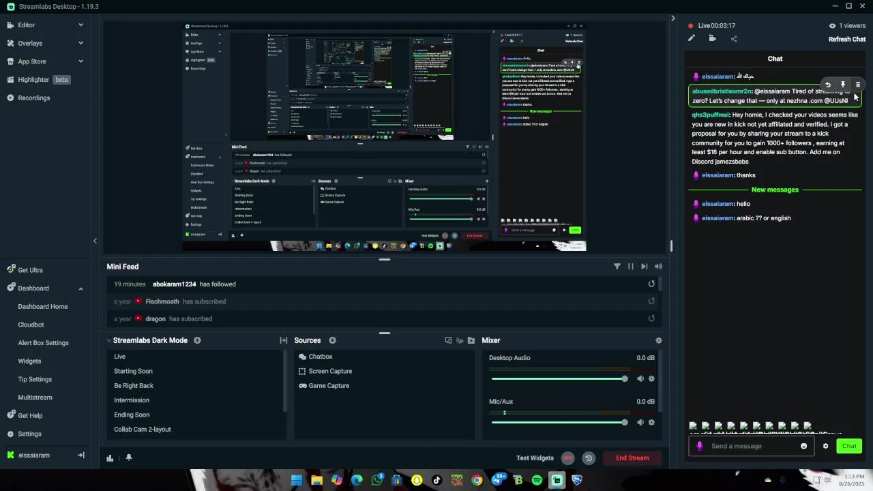Open the Editor menu in the sidebar
The width and height of the screenshot is (873, 491).
[x=26, y=25]
